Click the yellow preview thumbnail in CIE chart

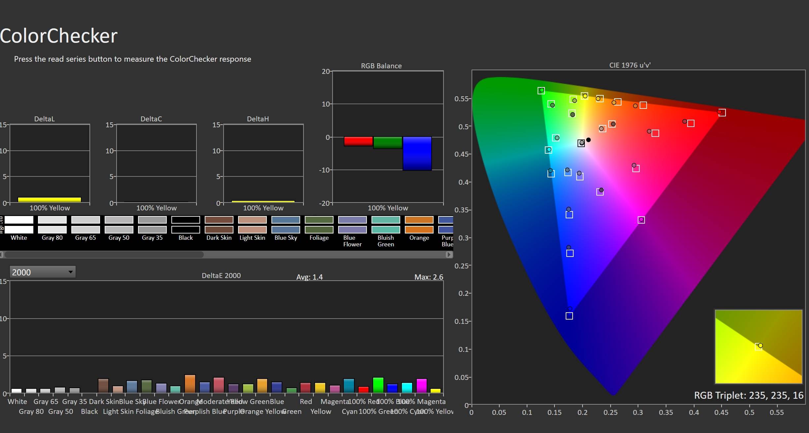click(x=758, y=346)
